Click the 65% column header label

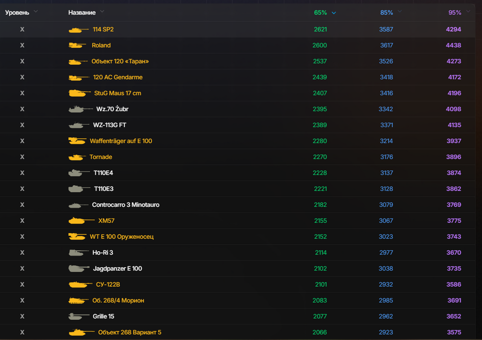pos(321,13)
